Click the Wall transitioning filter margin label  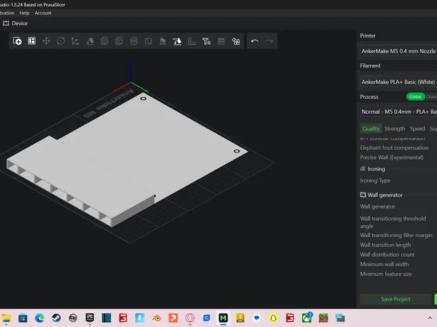pos(396,235)
